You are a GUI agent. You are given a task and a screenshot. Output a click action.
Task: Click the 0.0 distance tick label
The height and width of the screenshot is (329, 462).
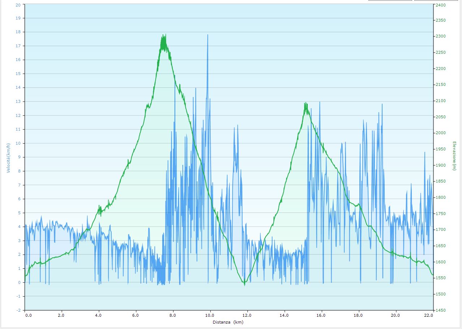coord(28,315)
